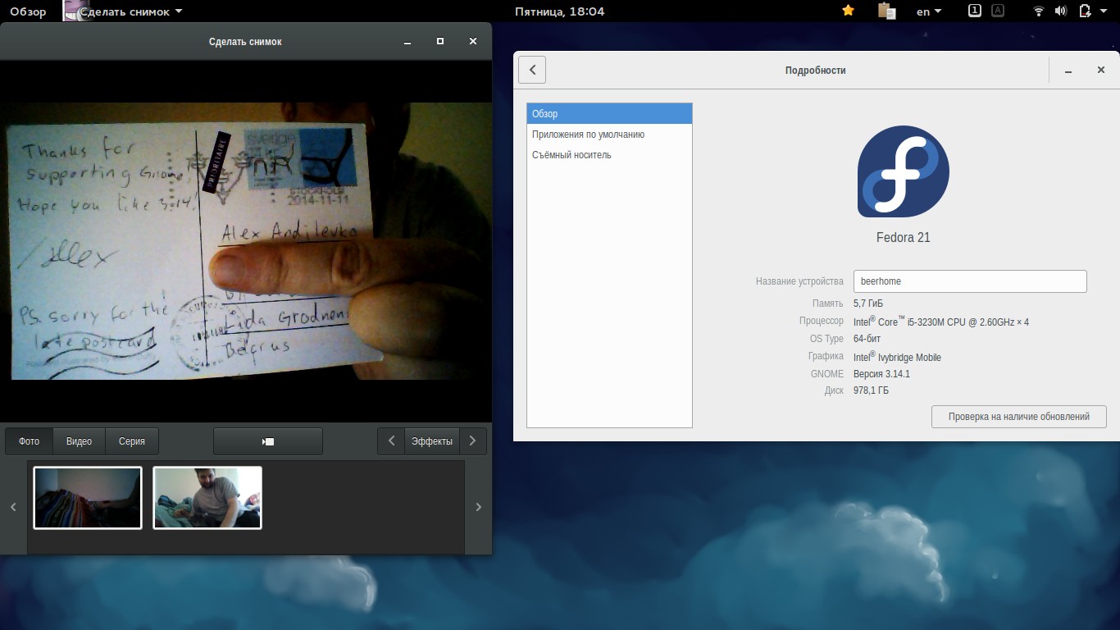Viewport: 1120px width, 630px height.
Task: Click the disk value 978,1 ГБ
Action: (x=871, y=391)
